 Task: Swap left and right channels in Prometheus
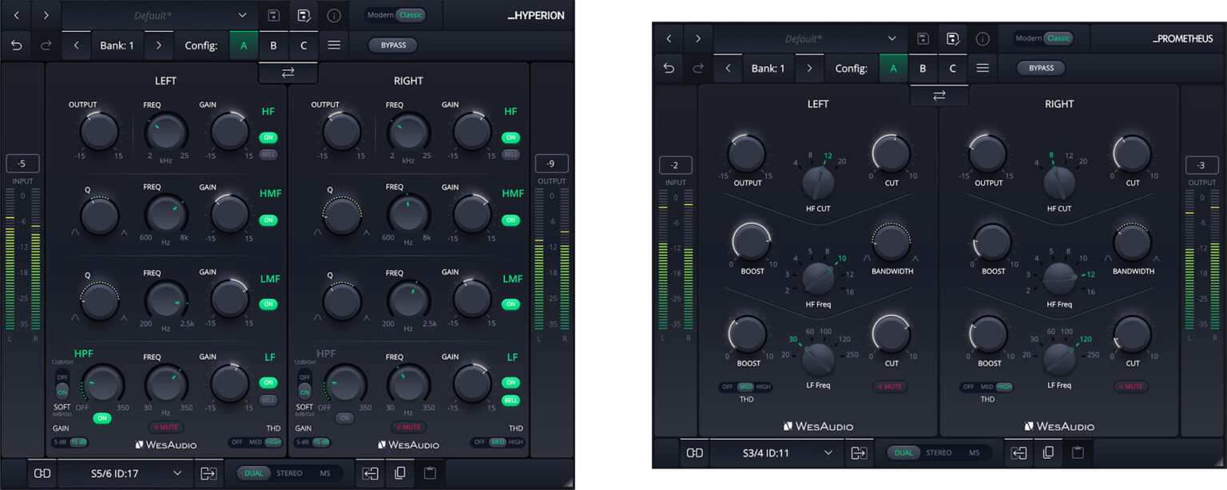point(939,96)
